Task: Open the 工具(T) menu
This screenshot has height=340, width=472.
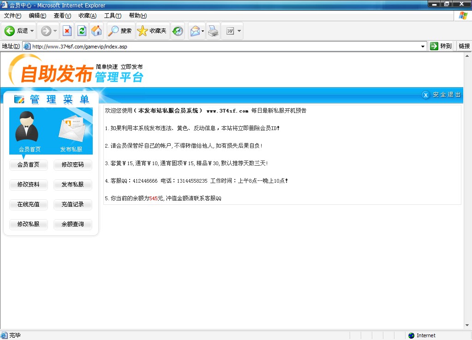Action: [112, 16]
